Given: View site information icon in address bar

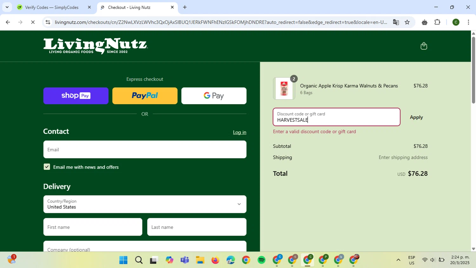Looking at the screenshot, I should 48,22.
